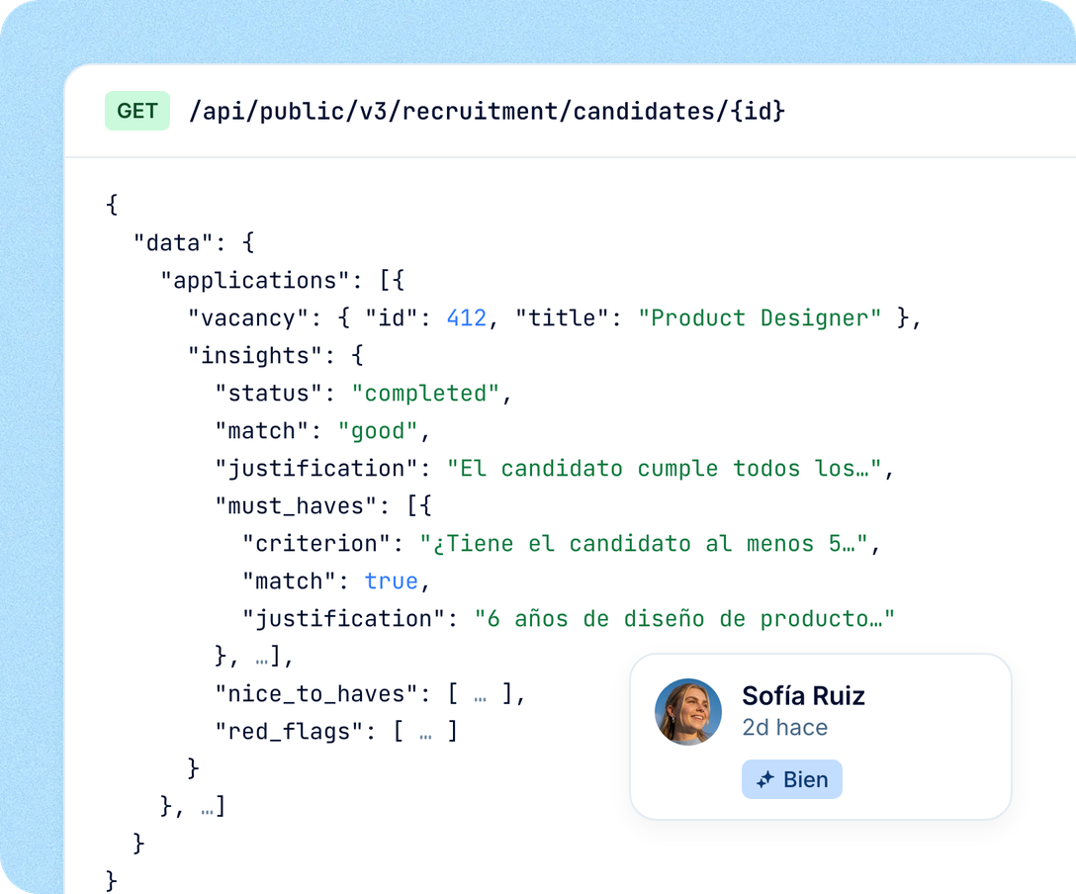Click the "insights" key
The width and height of the screenshot is (1076, 894).
click(255, 355)
